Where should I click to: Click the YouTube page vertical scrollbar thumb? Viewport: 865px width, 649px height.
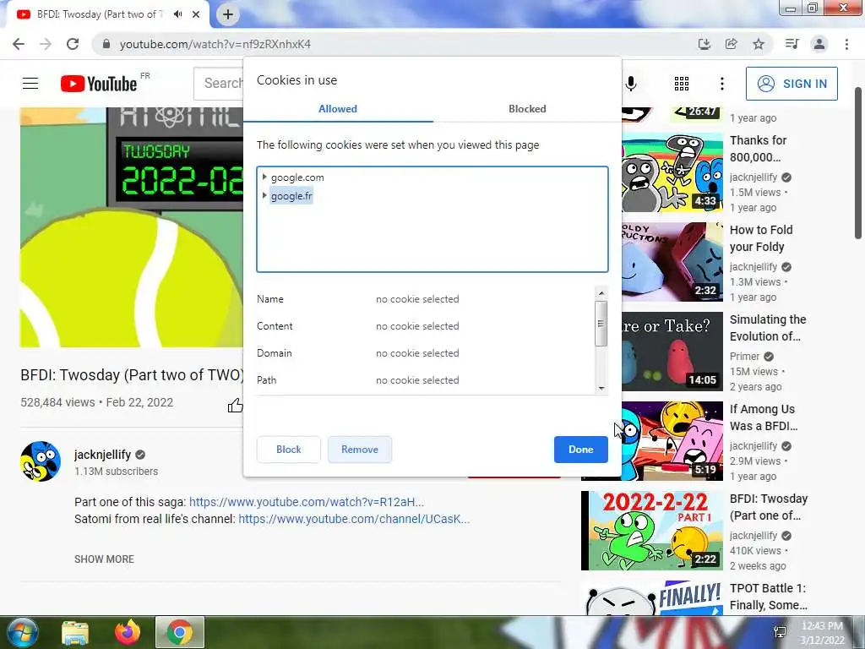coord(858,163)
